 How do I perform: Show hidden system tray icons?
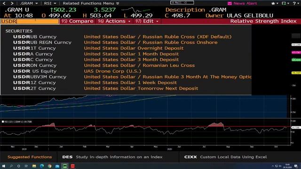tap(273, 166)
